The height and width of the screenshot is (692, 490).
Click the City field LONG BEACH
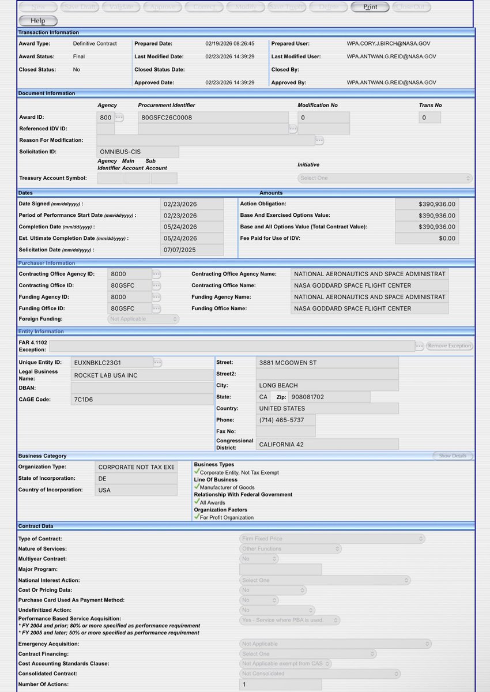coord(327,386)
